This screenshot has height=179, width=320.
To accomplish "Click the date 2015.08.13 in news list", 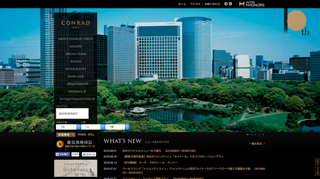I will (110, 163).
